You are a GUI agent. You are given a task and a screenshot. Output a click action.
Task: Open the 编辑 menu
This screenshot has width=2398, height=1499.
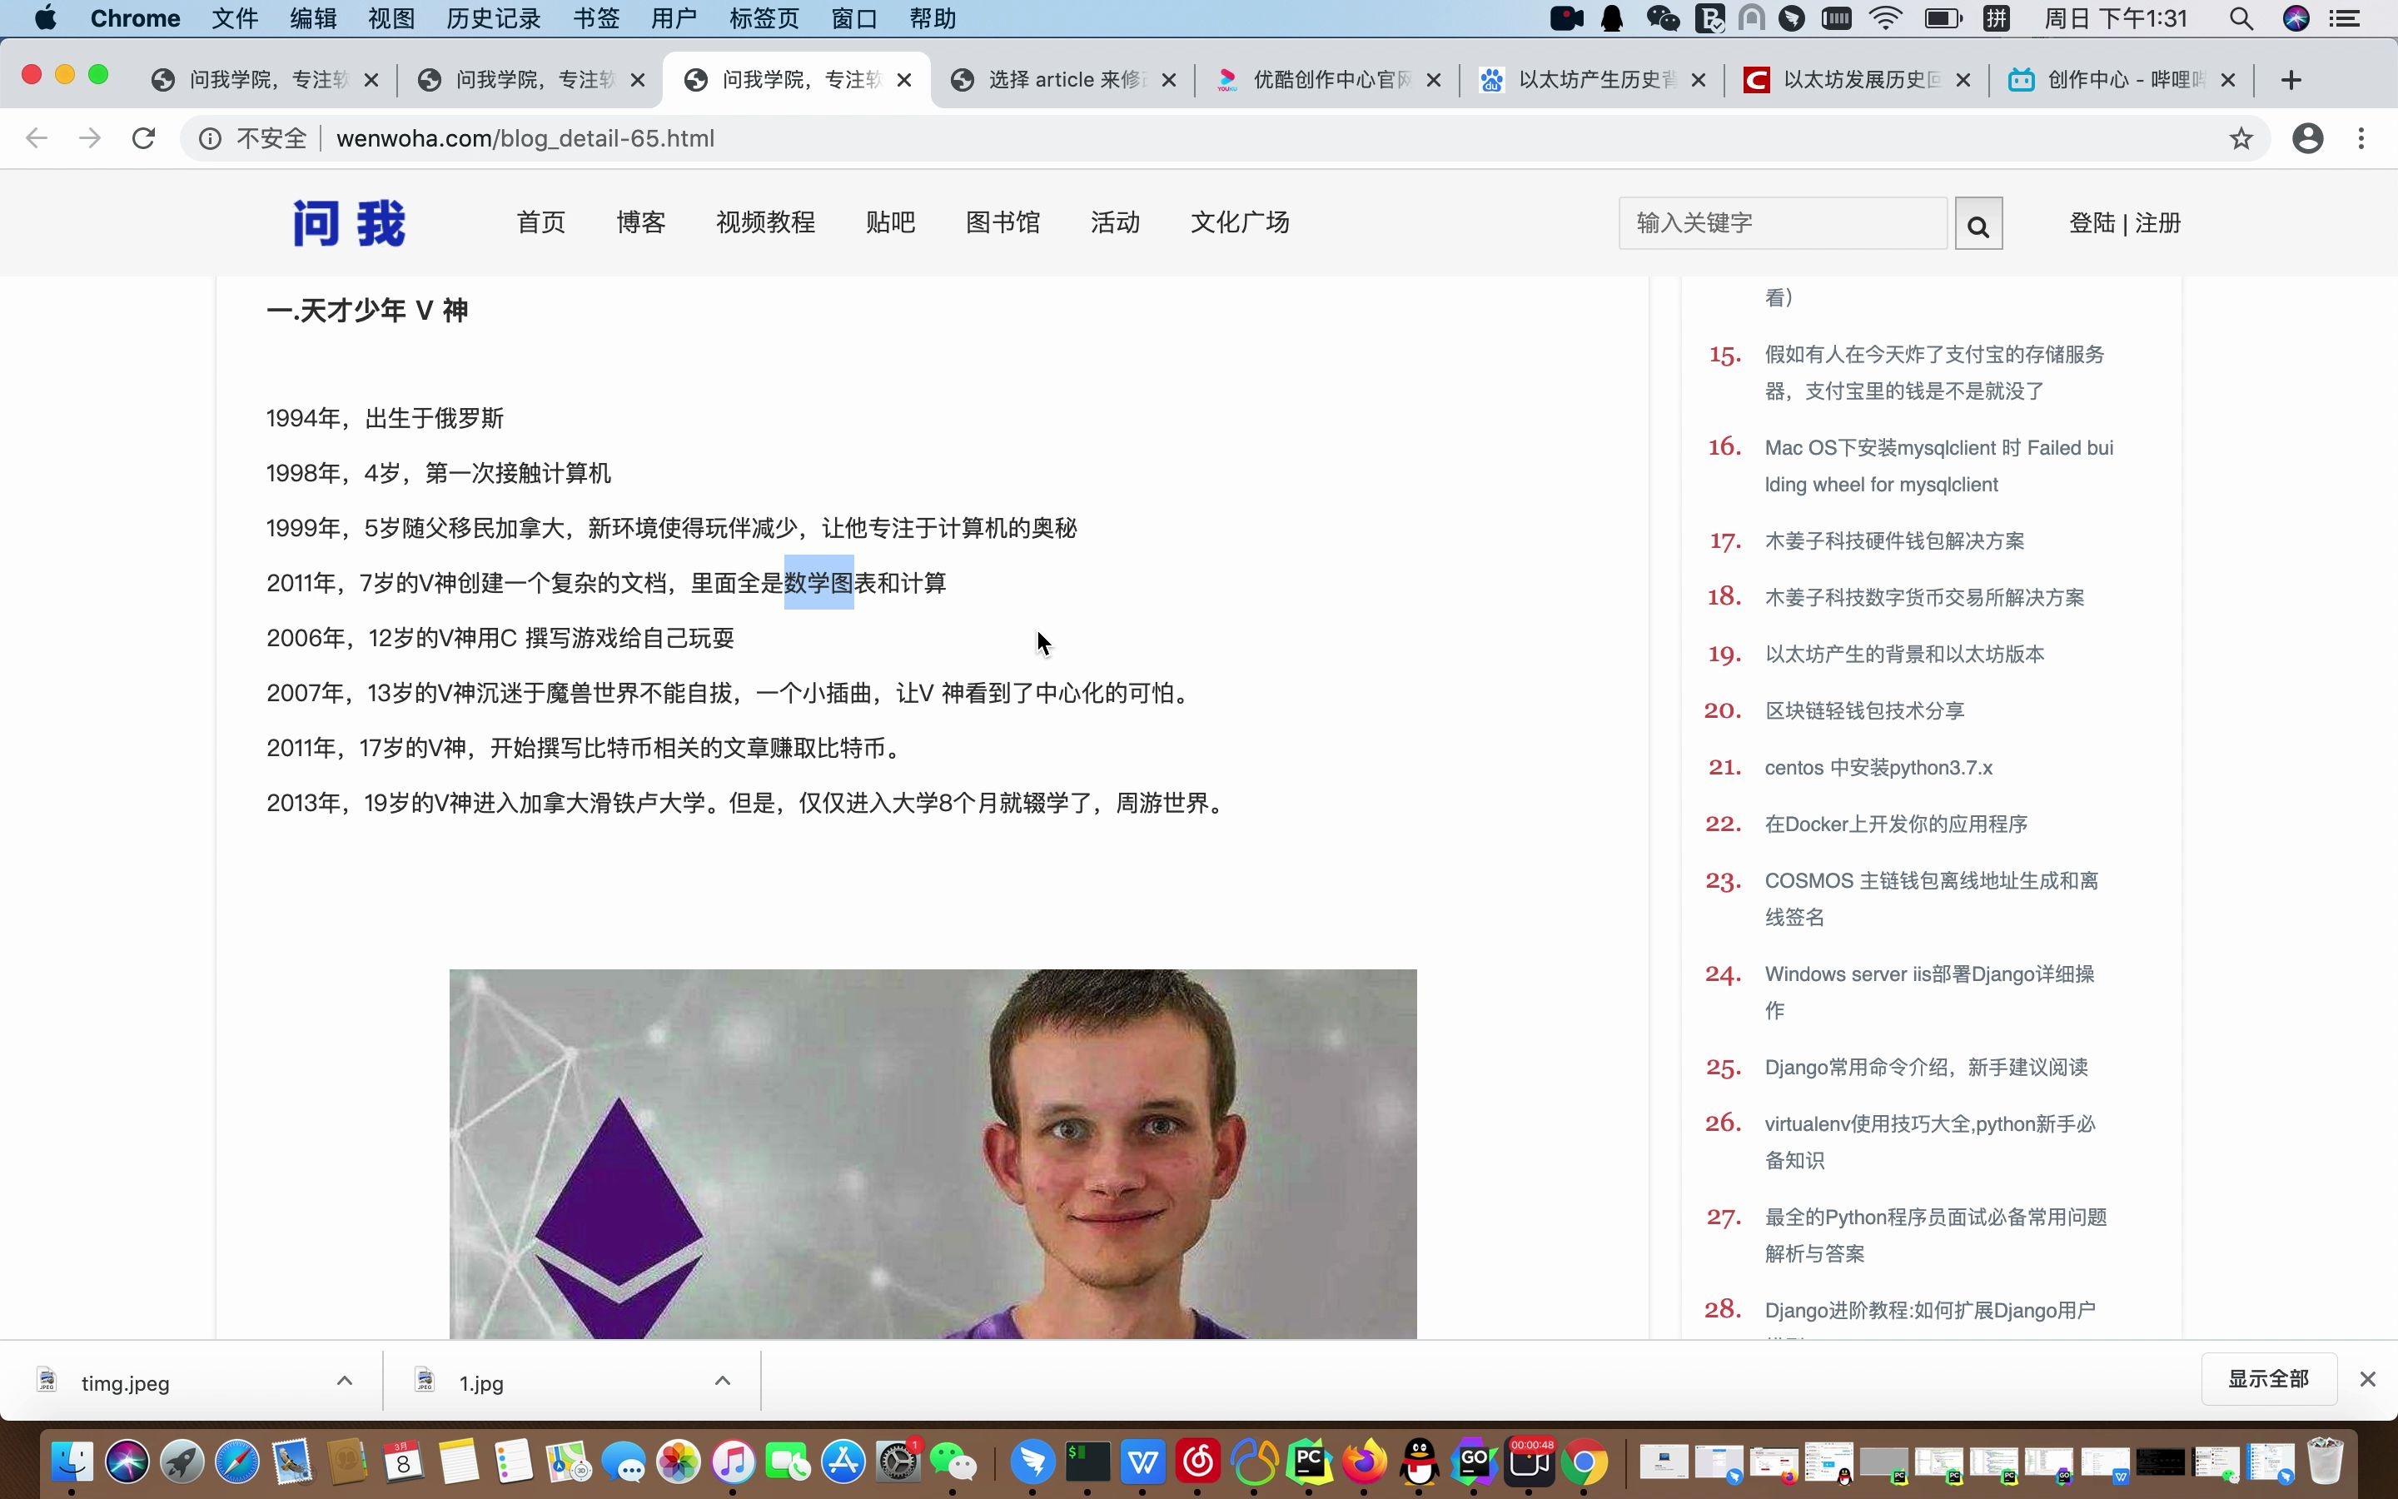tap(313, 19)
